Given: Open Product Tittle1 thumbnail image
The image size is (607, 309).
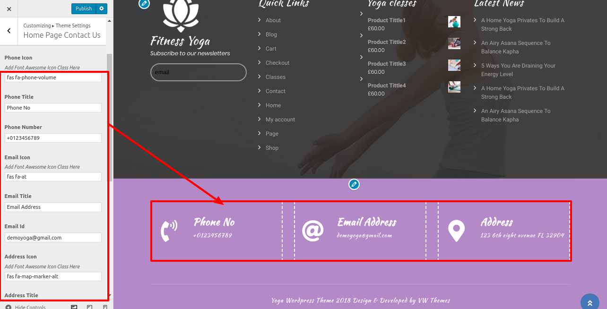Looking at the screenshot, I should click(x=454, y=22).
